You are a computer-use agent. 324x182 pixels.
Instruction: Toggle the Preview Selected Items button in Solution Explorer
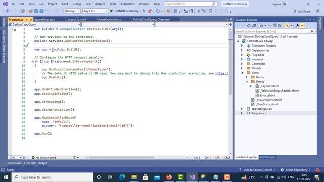coord(302,26)
